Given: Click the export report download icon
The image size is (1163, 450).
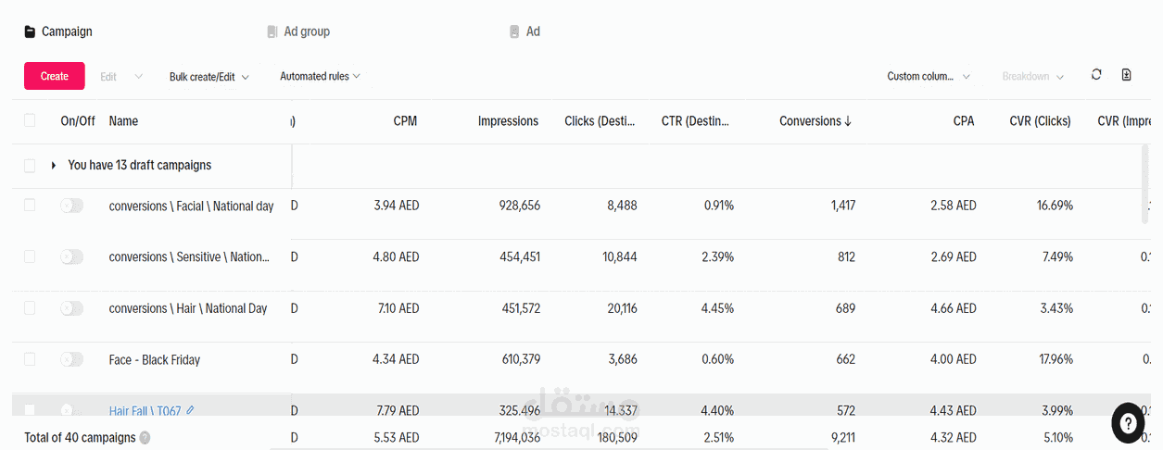Looking at the screenshot, I should 1127,75.
